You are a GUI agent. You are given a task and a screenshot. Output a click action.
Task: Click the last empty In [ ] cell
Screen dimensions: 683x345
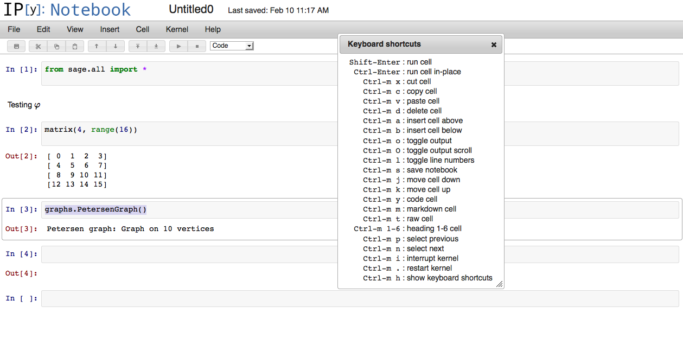pyautogui.click(x=360, y=298)
